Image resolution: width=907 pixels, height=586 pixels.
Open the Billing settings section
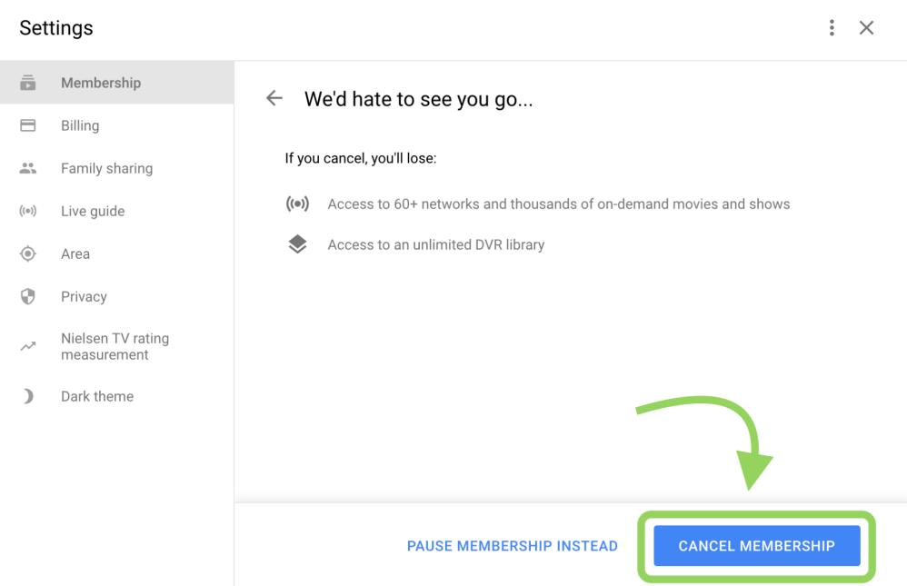80,125
